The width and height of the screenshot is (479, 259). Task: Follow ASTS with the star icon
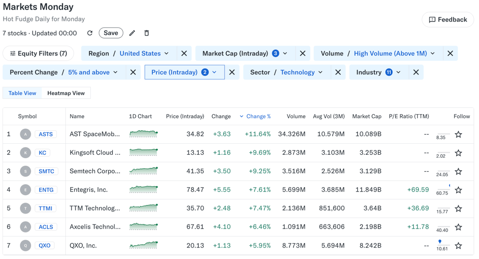coord(458,134)
